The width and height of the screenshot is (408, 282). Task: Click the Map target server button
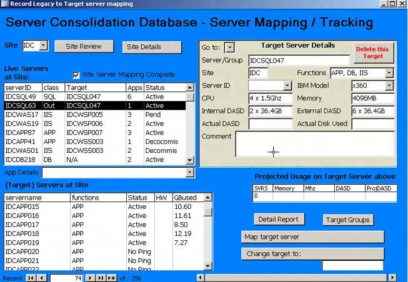[312, 237]
